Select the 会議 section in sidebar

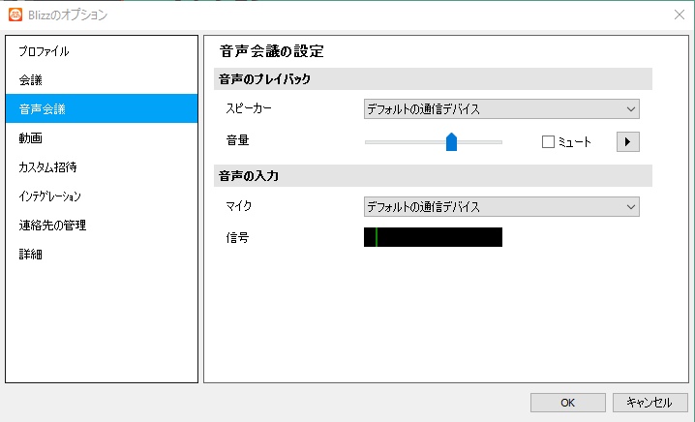pyautogui.click(x=102, y=79)
